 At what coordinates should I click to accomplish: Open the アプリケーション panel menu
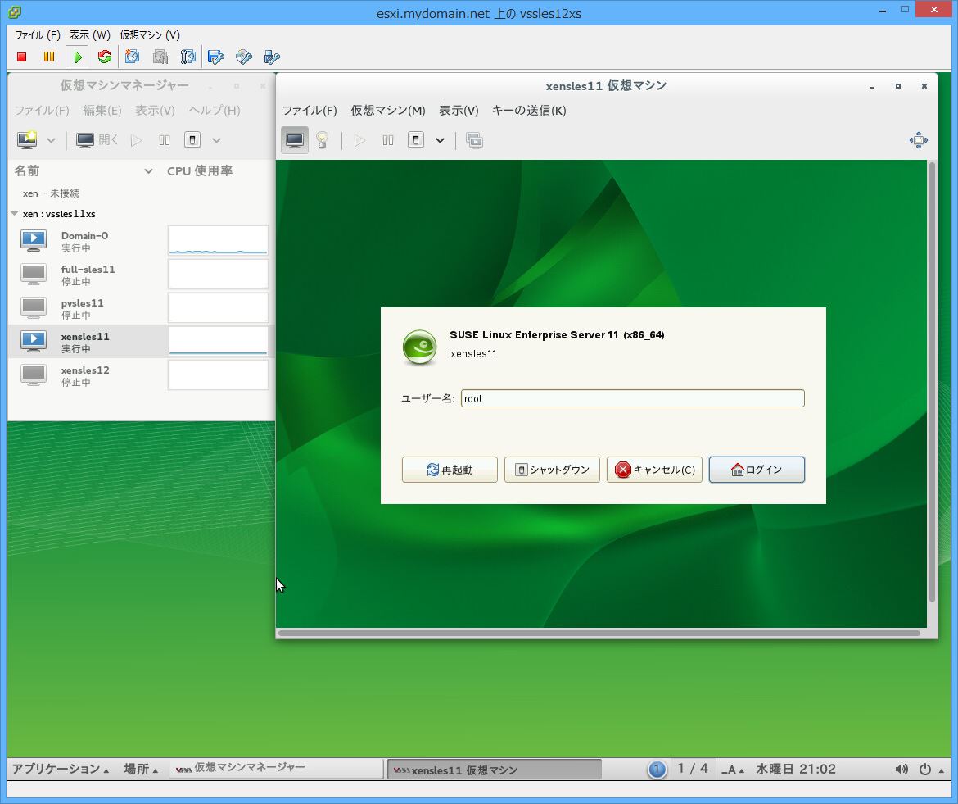click(61, 769)
